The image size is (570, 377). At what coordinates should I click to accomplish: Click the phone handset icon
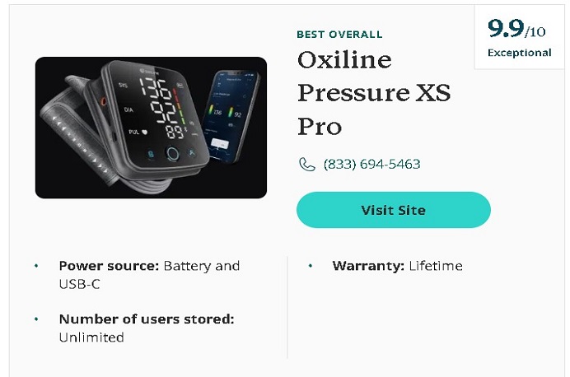click(x=307, y=165)
